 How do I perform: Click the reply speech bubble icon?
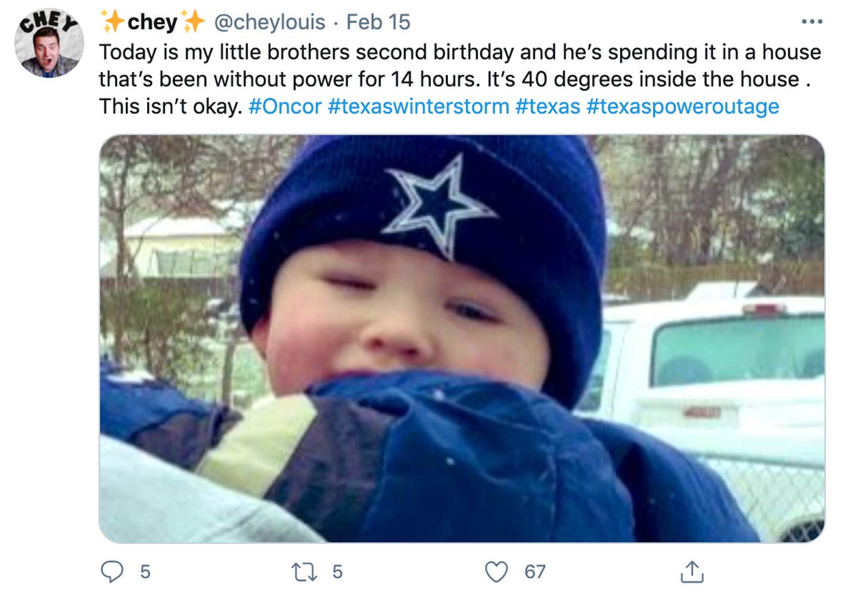(x=112, y=572)
